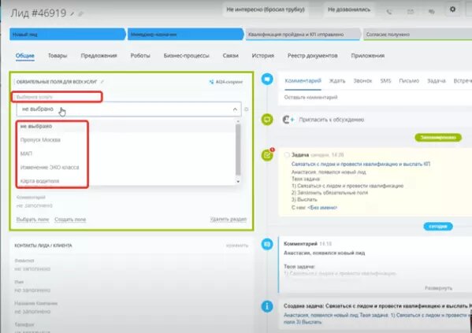Open the Предложения tab
Screen dimensions: 472x333
click(98, 56)
